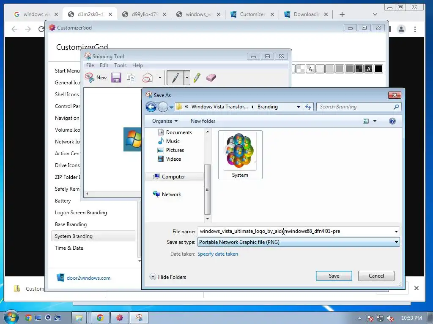Viewport: 433px width, 324px height.
Task: Click the CustomizerGod taskbar button
Action: [120, 318]
